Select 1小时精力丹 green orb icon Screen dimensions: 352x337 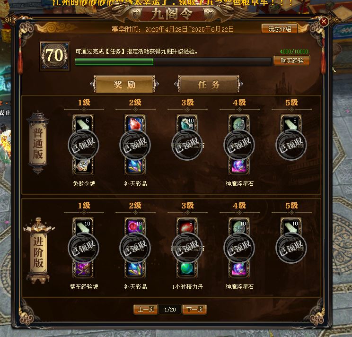pyautogui.click(x=187, y=269)
